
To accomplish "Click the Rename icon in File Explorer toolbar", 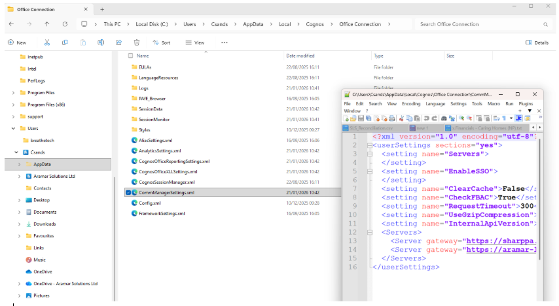I will point(101,42).
